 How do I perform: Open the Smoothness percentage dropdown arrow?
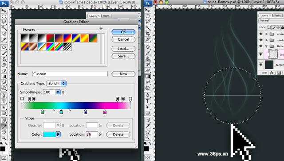(x=58, y=92)
